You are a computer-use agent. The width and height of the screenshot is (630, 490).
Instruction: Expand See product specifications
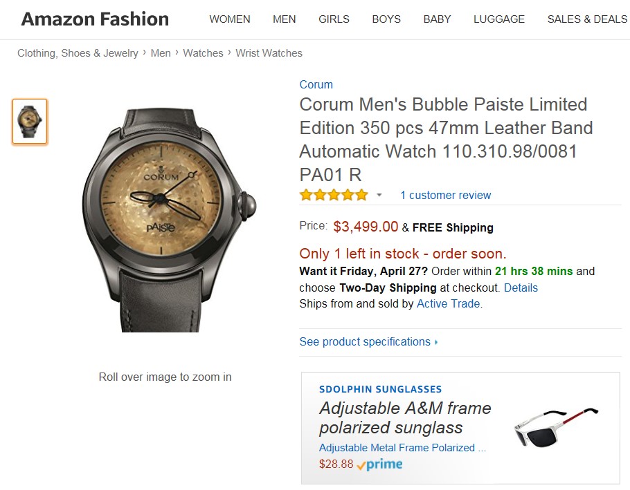pyautogui.click(x=368, y=341)
